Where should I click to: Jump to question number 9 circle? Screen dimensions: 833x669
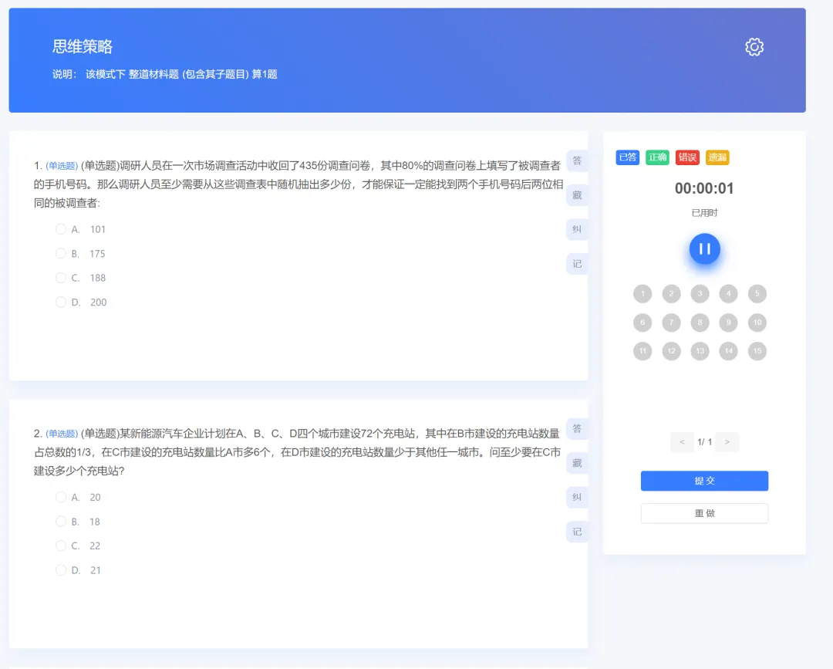pos(728,322)
